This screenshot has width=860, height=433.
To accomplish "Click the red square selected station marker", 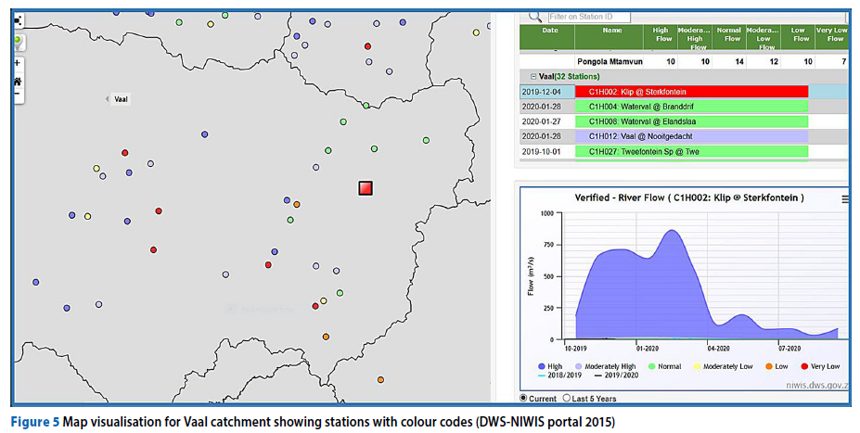I will (x=366, y=188).
